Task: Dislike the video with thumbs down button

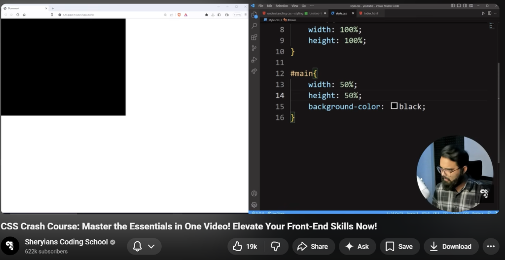Action: [276, 246]
